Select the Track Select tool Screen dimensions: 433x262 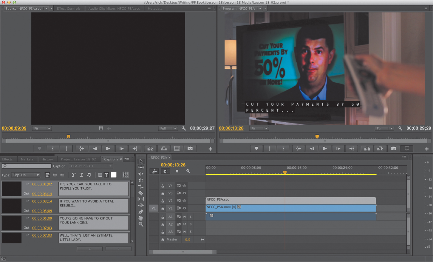coord(141,168)
